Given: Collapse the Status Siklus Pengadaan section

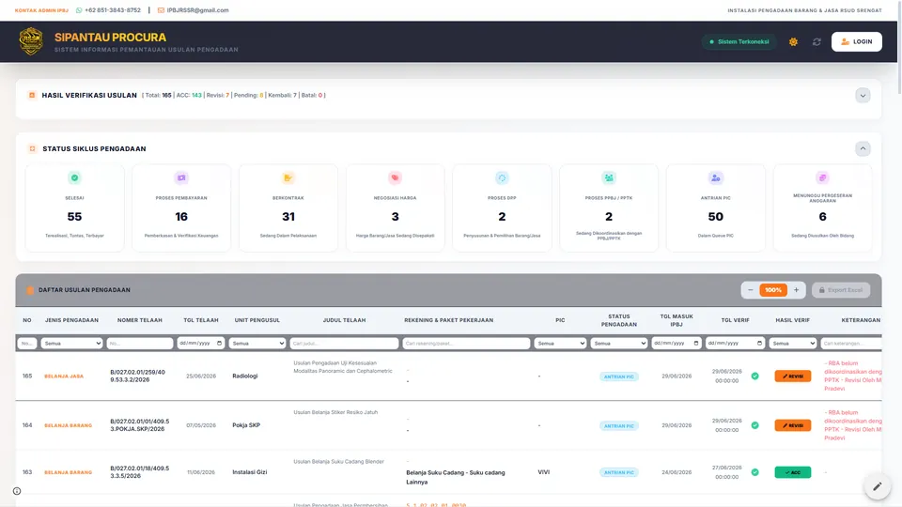Looking at the screenshot, I should click(863, 149).
